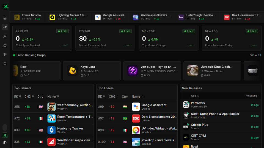Open Nowl: Dumb Phone & App Blocker

point(221,116)
